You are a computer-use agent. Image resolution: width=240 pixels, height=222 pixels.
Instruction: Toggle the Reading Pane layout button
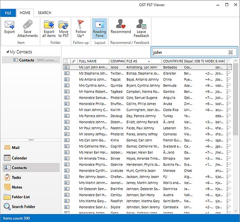(x=99, y=29)
